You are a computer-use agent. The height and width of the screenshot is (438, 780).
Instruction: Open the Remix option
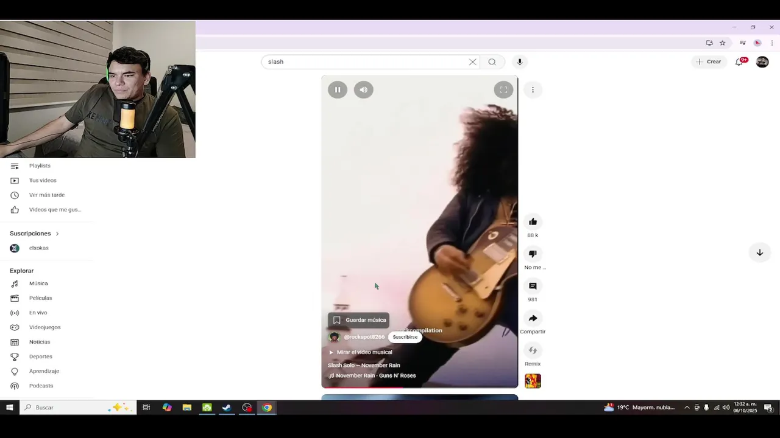(x=533, y=350)
